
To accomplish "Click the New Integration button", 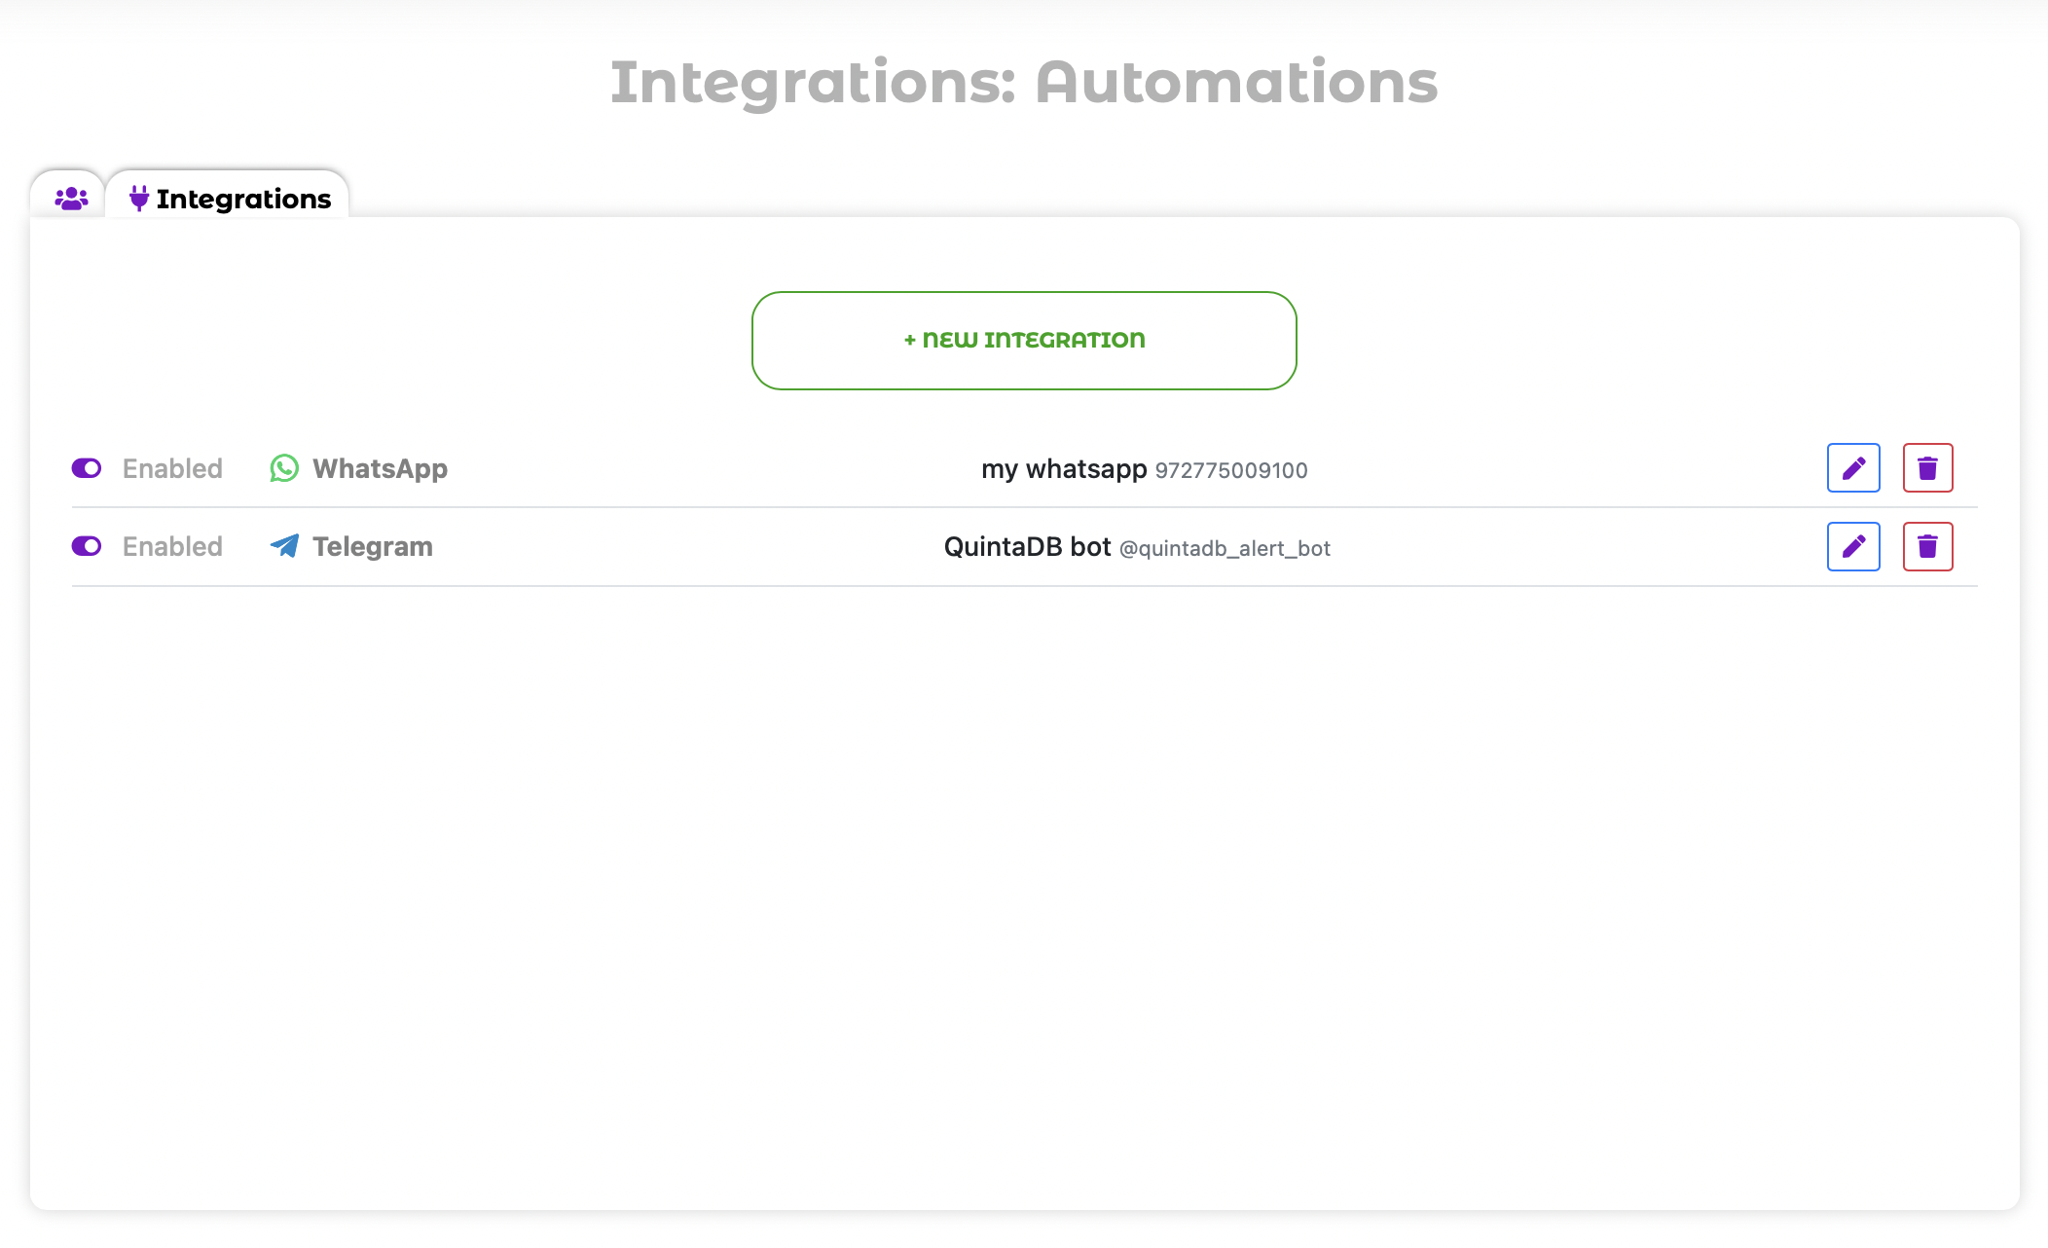I will pyautogui.click(x=1024, y=341).
